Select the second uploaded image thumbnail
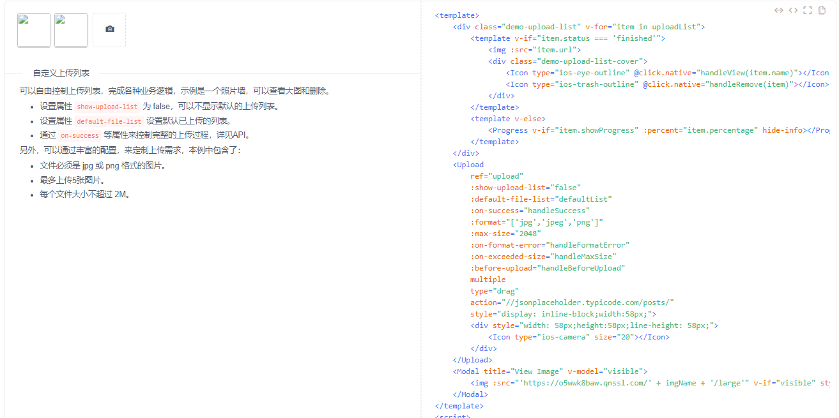The width and height of the screenshot is (839, 418). pos(71,30)
